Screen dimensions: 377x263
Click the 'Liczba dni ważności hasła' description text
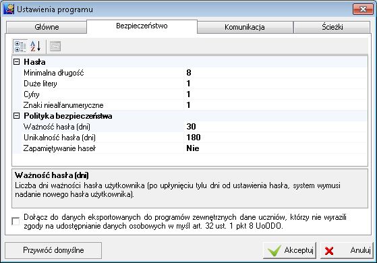pos(177,190)
